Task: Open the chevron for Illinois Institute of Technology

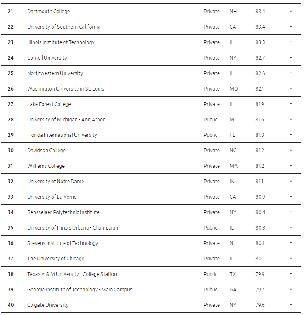Action: pos(291,42)
